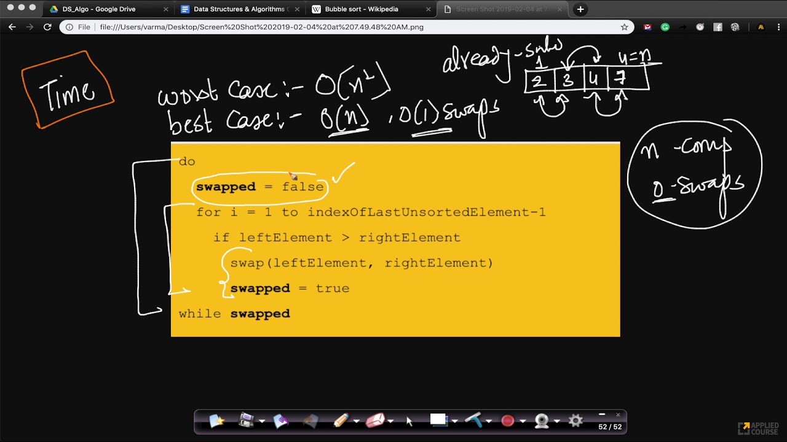The height and width of the screenshot is (442, 787).
Task: Close the DS_Algo Google Drive tab
Action: point(165,9)
